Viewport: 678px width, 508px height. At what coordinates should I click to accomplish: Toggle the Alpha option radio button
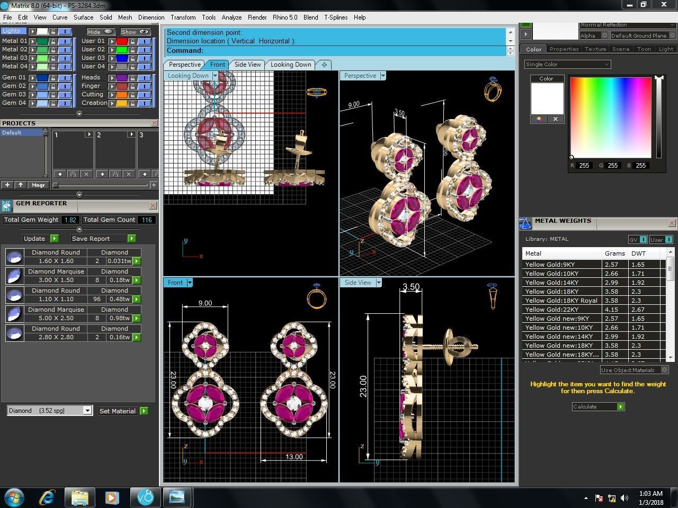604,35
